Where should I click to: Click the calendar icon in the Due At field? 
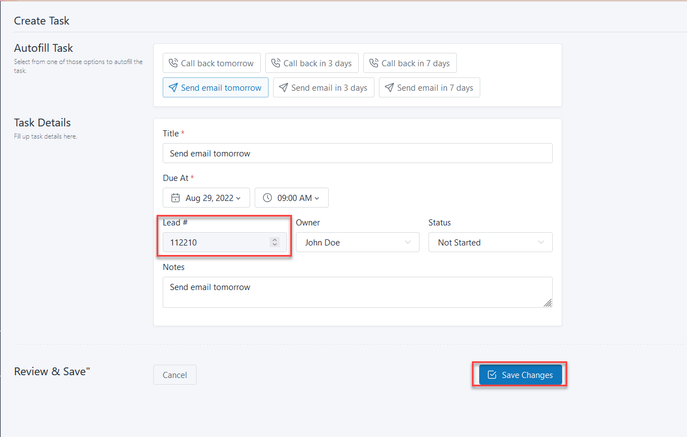[x=176, y=198]
